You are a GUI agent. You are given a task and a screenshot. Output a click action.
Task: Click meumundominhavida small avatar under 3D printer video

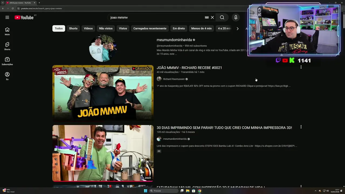point(159,139)
